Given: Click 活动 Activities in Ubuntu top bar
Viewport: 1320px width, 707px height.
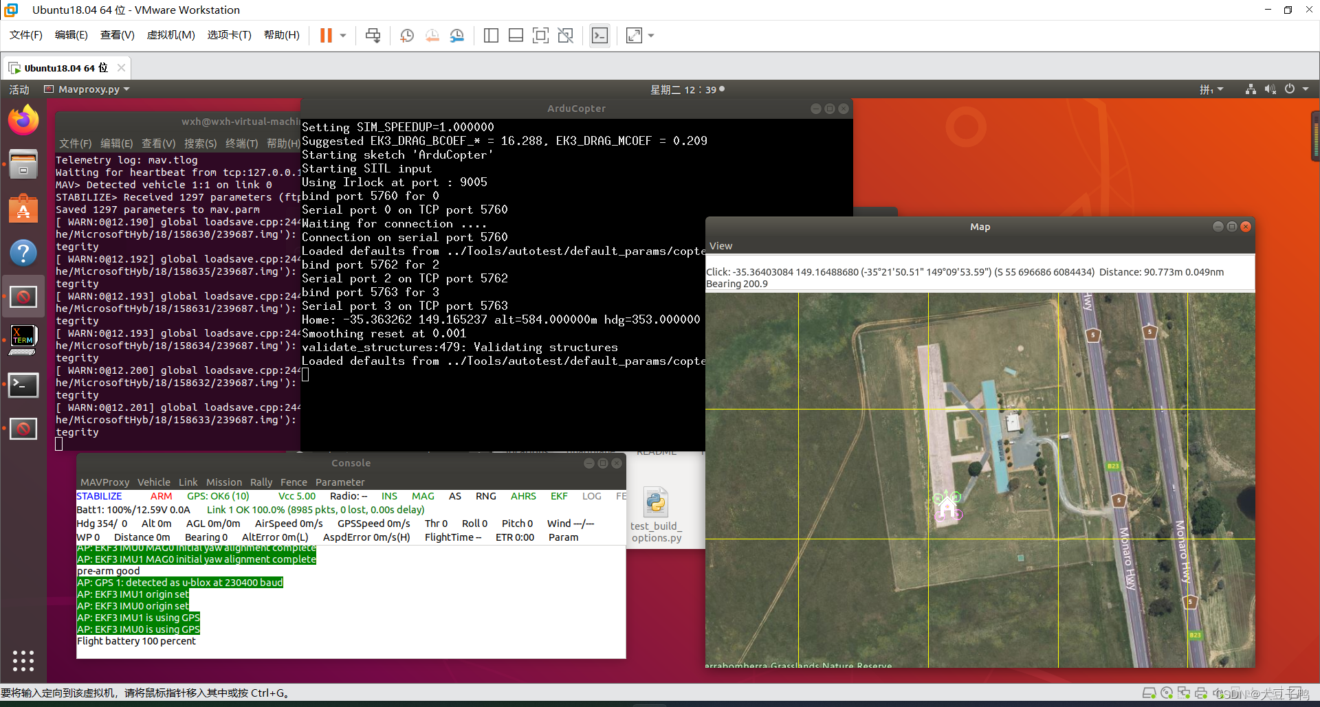Looking at the screenshot, I should (19, 89).
